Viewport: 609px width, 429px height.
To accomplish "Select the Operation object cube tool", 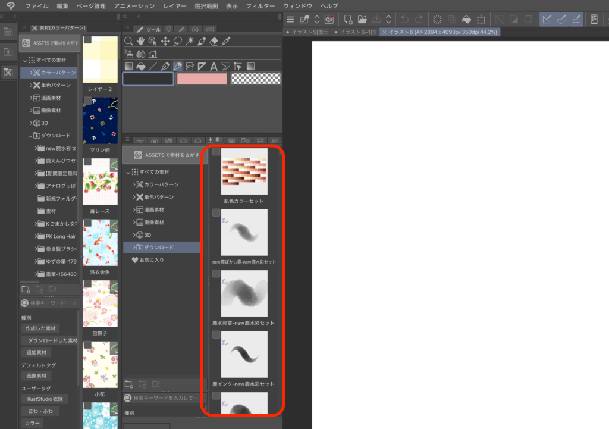I will coord(153,41).
